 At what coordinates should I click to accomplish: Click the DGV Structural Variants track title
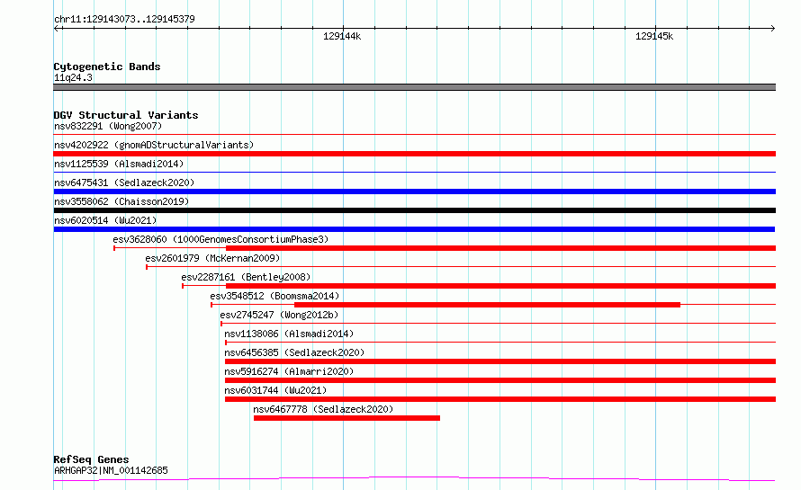coord(126,115)
